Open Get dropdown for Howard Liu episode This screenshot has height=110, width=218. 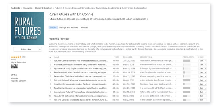205,88
